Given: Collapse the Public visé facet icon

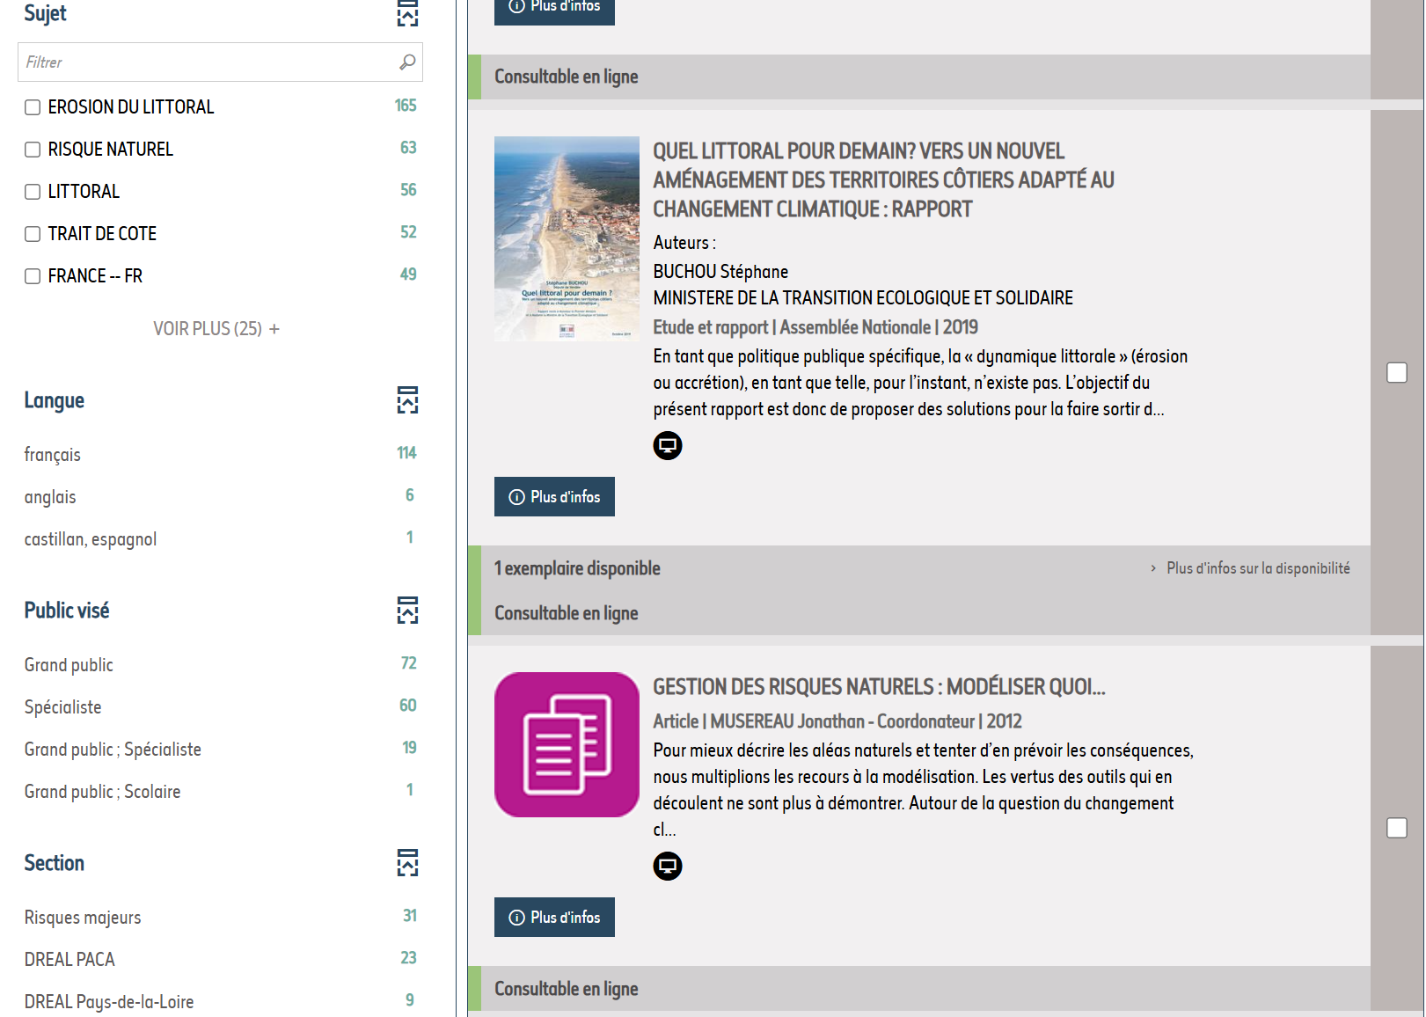Looking at the screenshot, I should 407,611.
